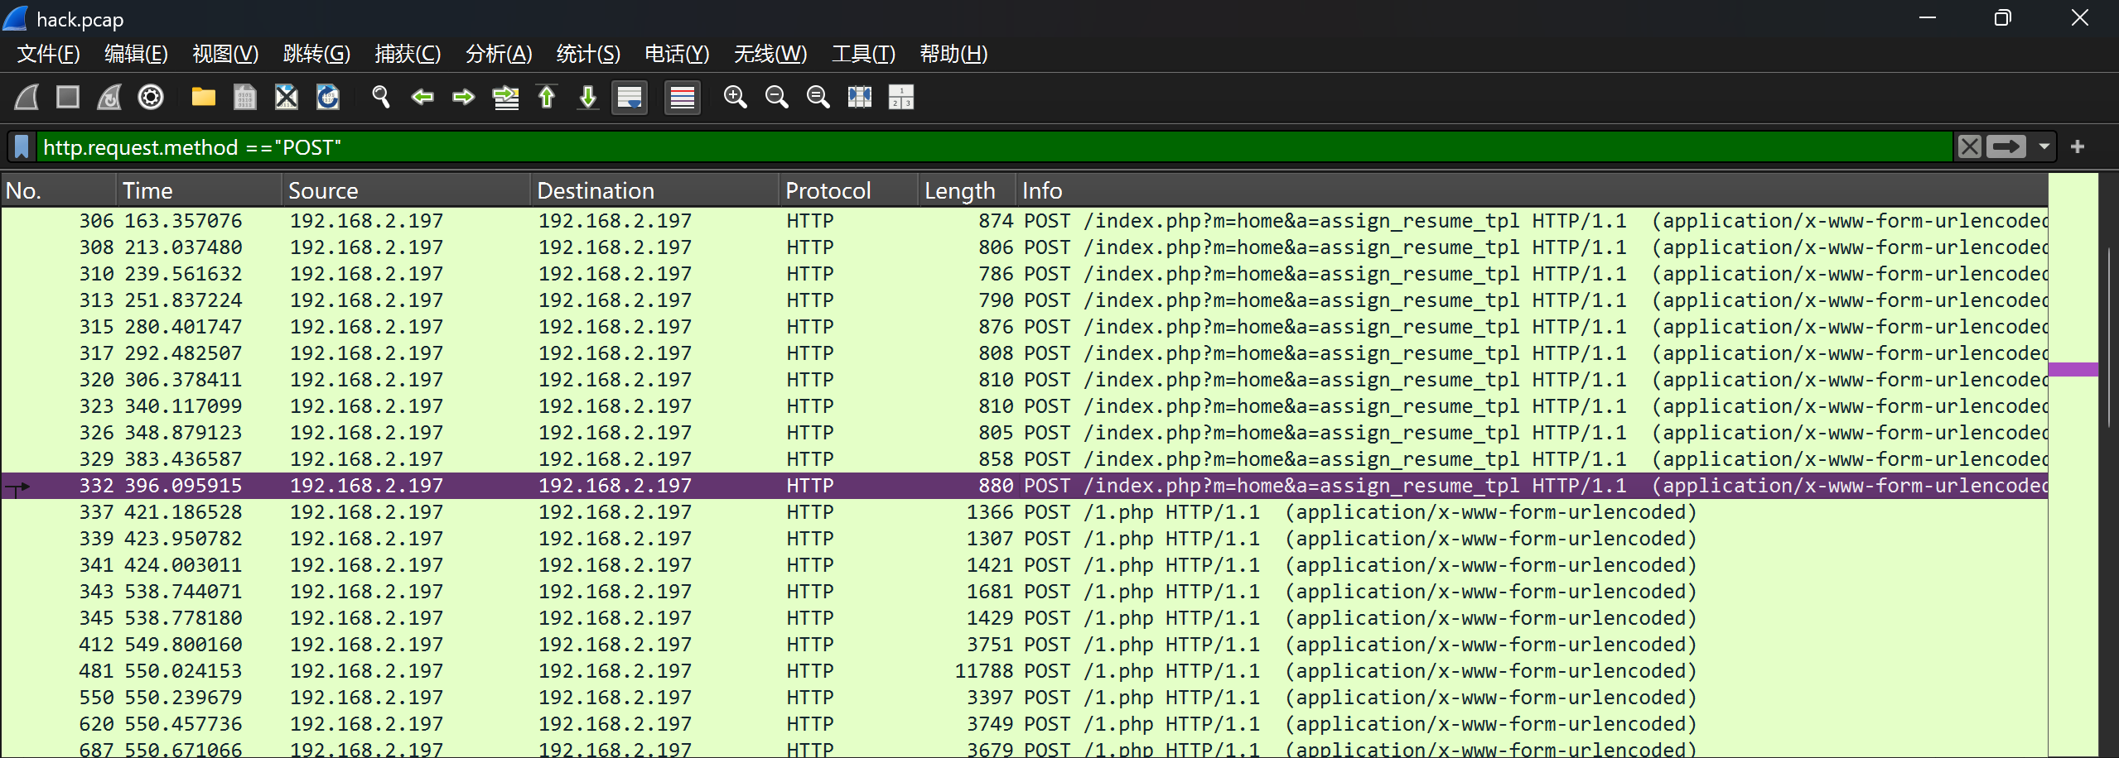Image resolution: width=2119 pixels, height=758 pixels.
Task: Open the 帮助(H) menu
Action: [x=953, y=54]
